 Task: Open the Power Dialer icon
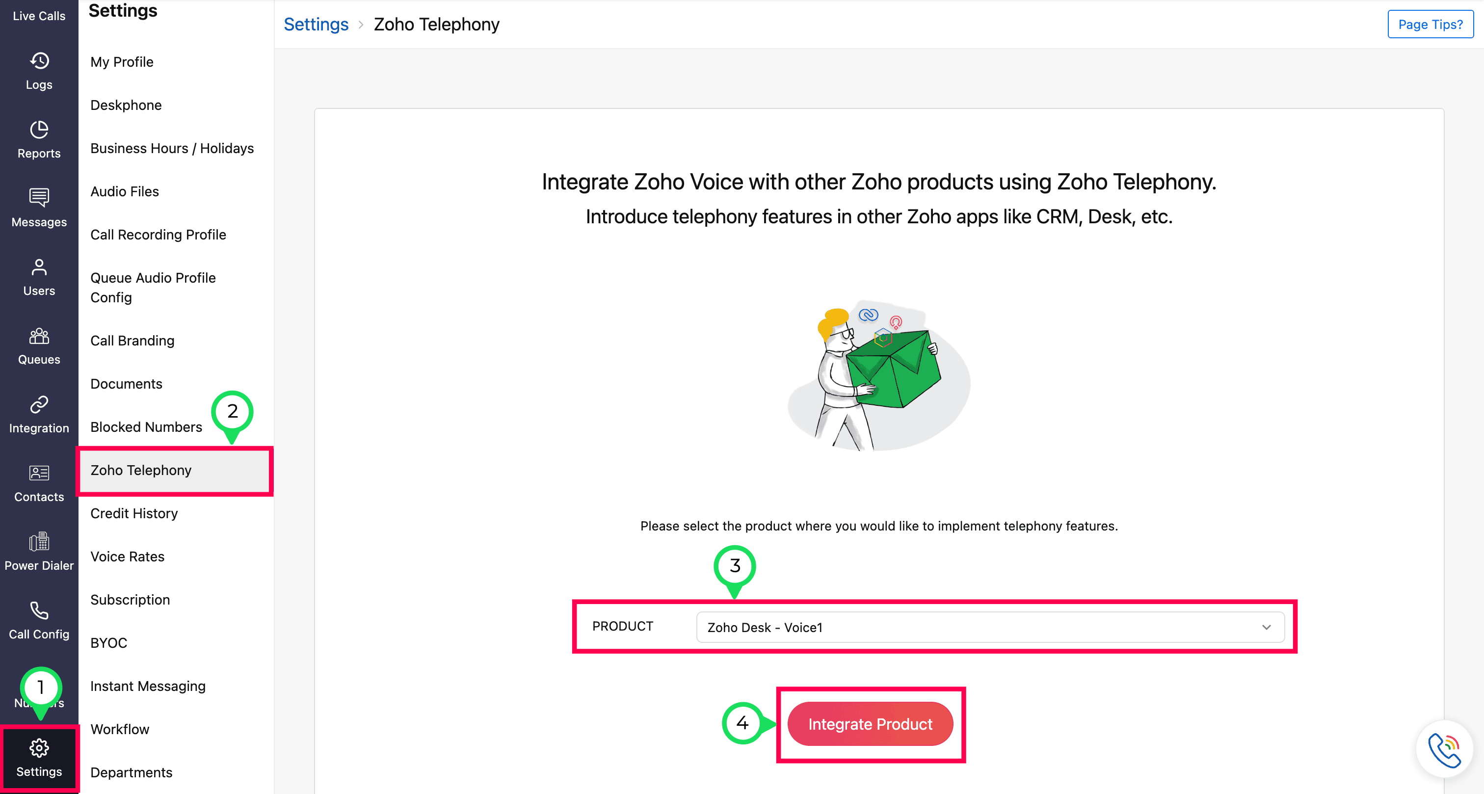point(39,542)
